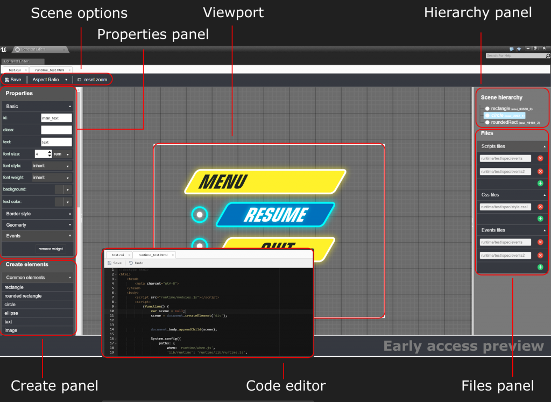Viewport: 551px width, 402px height.
Task: Switch to the runtime_test.html tab in the top tab bar
Action: (x=50, y=70)
